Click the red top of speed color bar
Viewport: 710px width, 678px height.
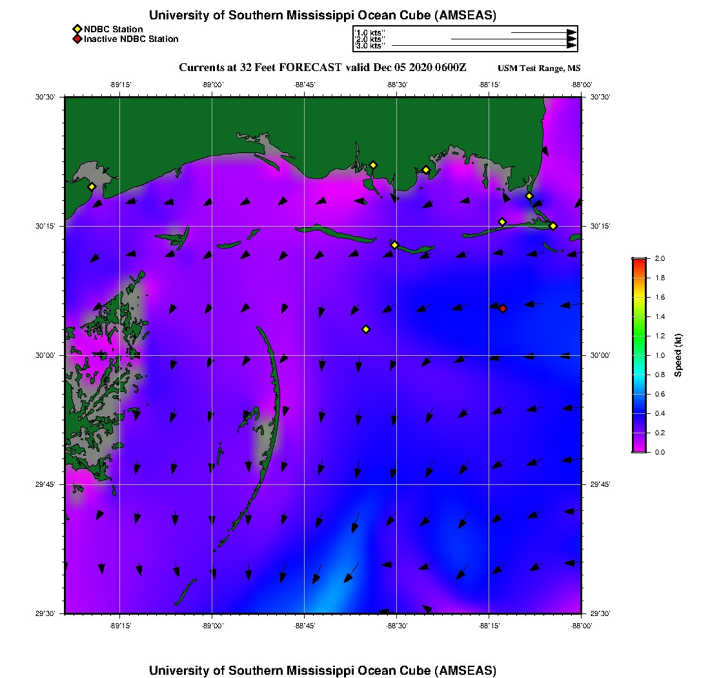coord(639,261)
